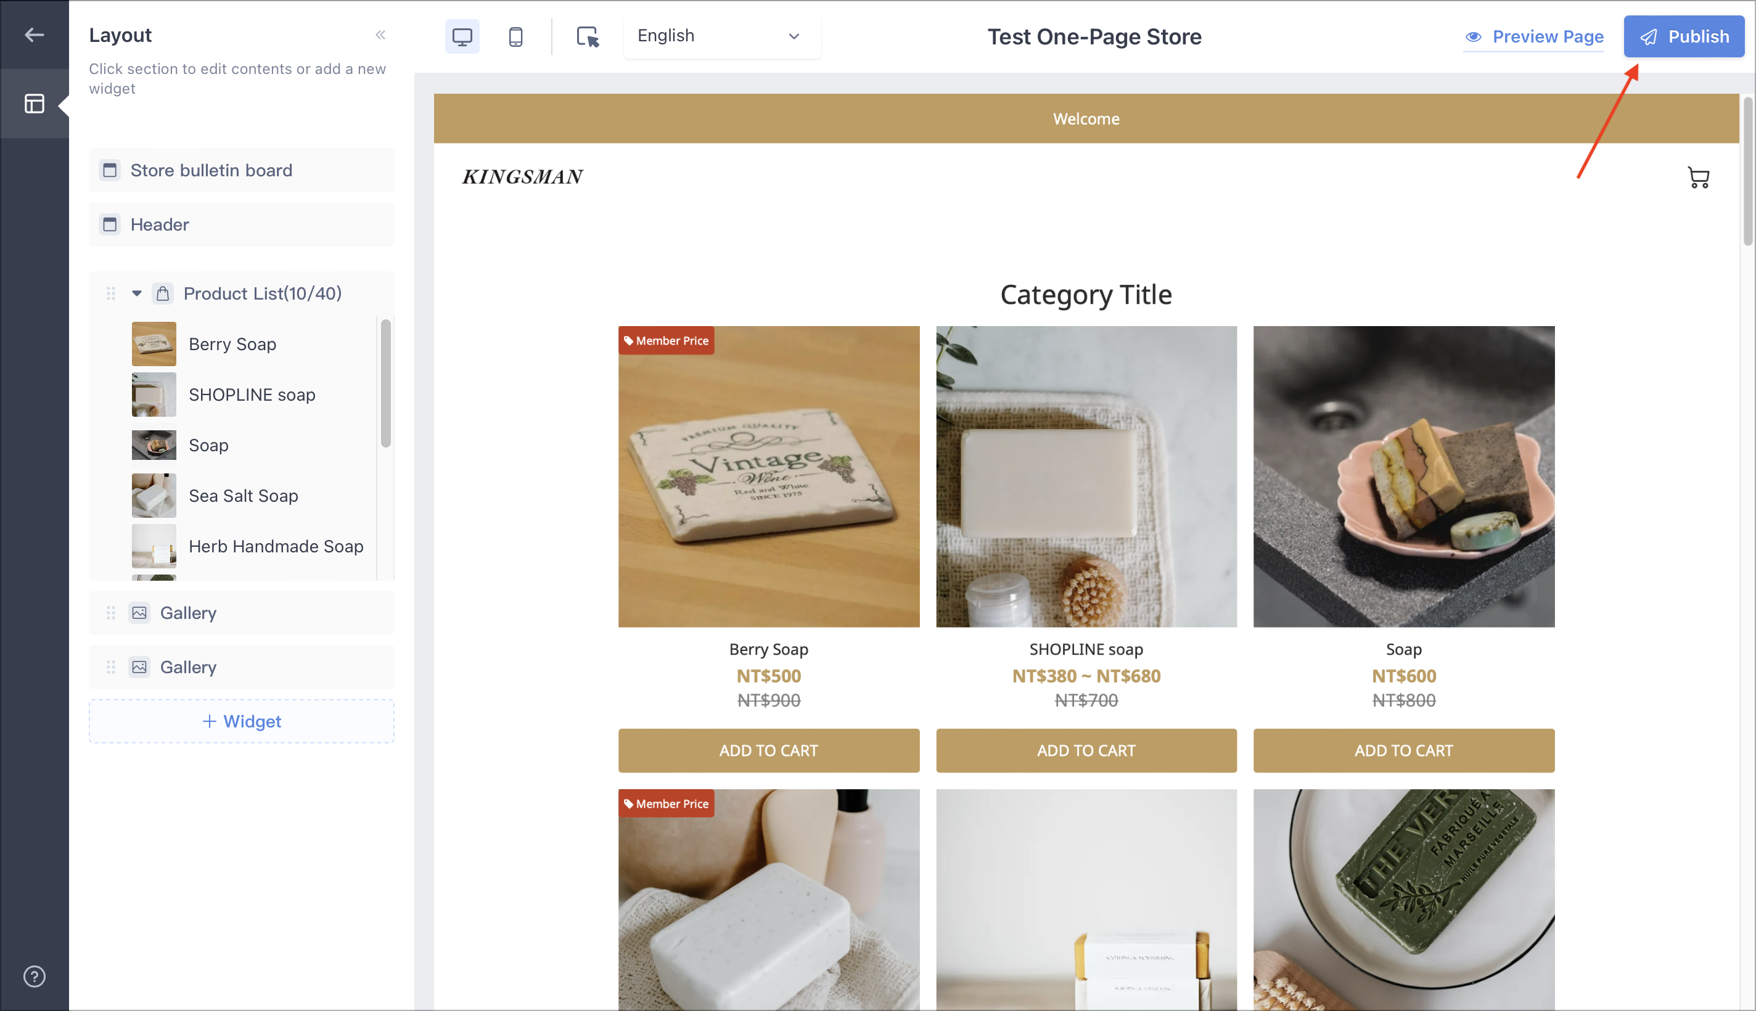Click the KINGSMAN store logo
The height and width of the screenshot is (1011, 1756).
522,177
